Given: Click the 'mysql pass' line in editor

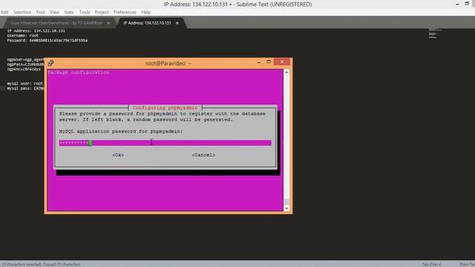Looking at the screenshot, I should pyautogui.click(x=25, y=88).
